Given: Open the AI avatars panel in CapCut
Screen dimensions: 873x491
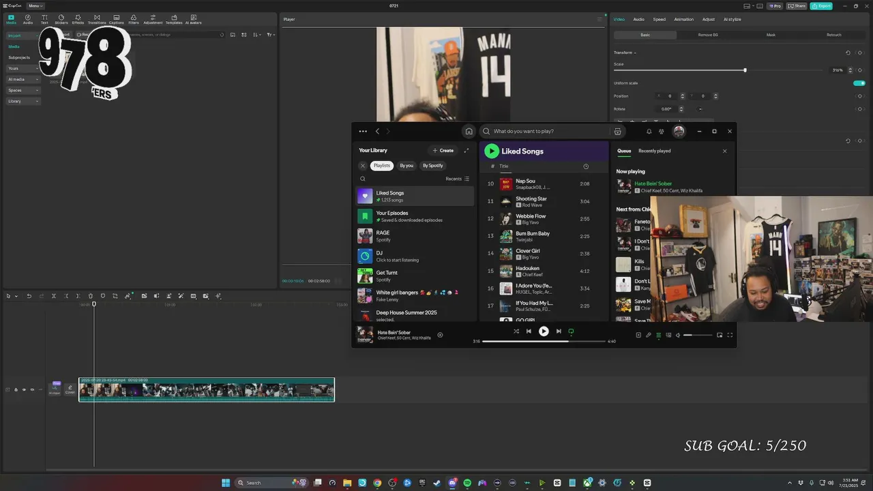Looking at the screenshot, I should tap(194, 19).
